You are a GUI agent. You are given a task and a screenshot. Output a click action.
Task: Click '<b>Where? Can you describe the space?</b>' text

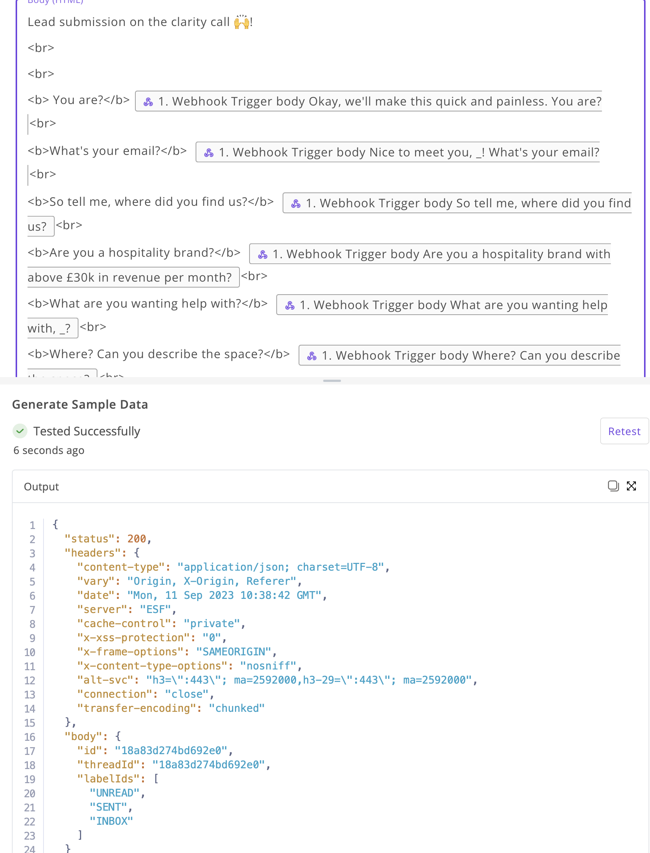click(159, 354)
